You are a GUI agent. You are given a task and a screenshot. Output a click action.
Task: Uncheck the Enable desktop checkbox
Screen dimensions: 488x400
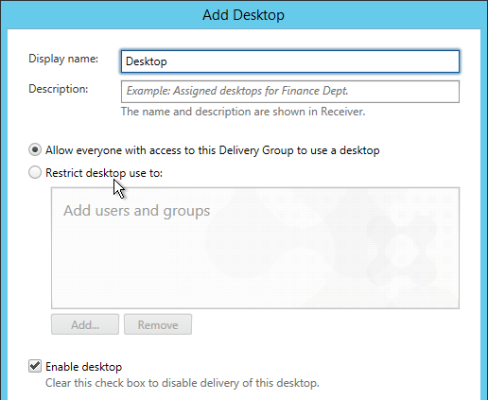click(x=35, y=366)
